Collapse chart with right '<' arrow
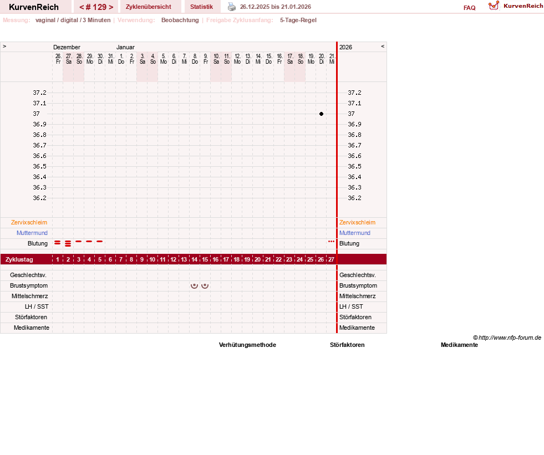 click(383, 46)
